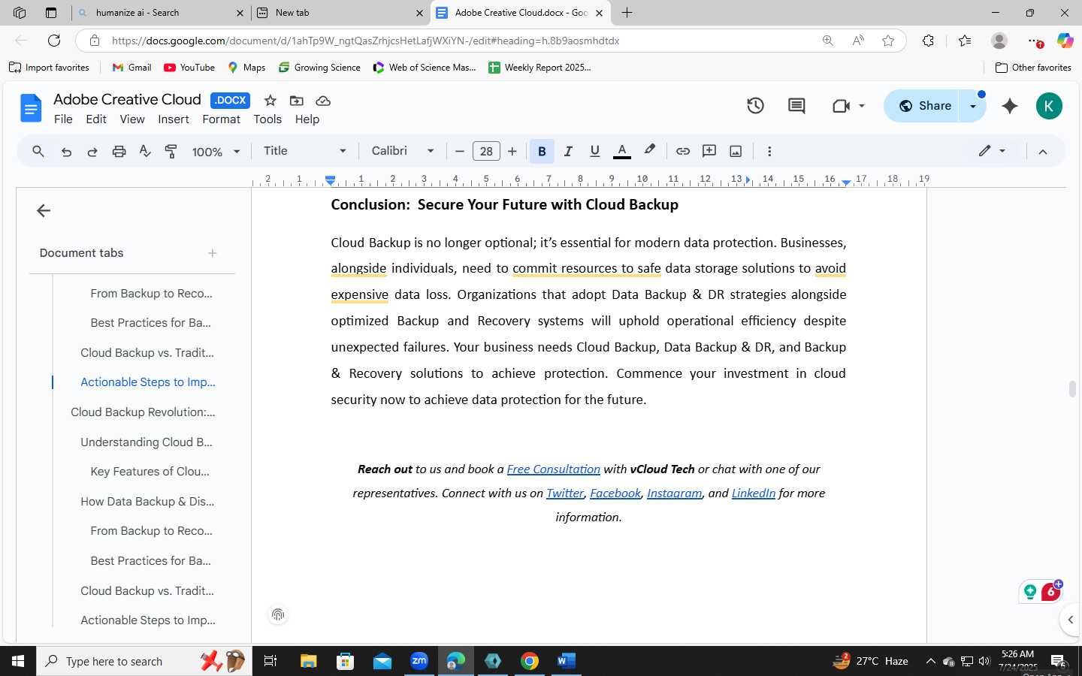Open version history clock icon
This screenshot has width=1082, height=676.
(x=756, y=106)
